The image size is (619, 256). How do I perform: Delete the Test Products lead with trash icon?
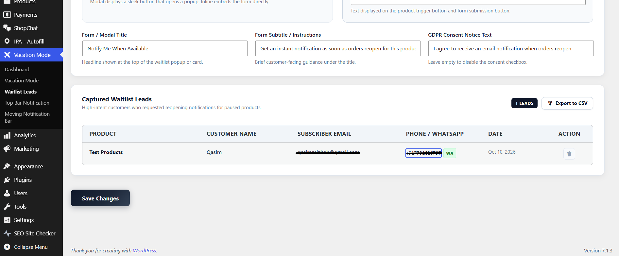(x=569, y=154)
